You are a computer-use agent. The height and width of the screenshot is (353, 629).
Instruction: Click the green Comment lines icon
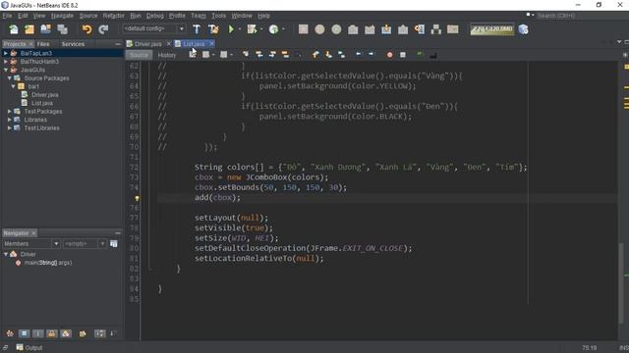[x=420, y=54]
